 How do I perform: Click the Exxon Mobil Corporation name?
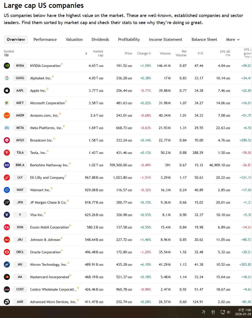pos(49,227)
